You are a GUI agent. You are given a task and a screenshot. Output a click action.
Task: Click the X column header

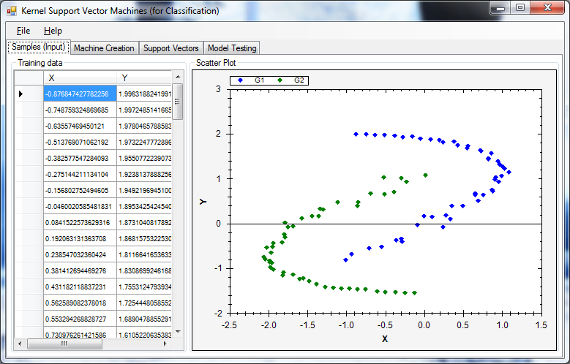coord(79,77)
